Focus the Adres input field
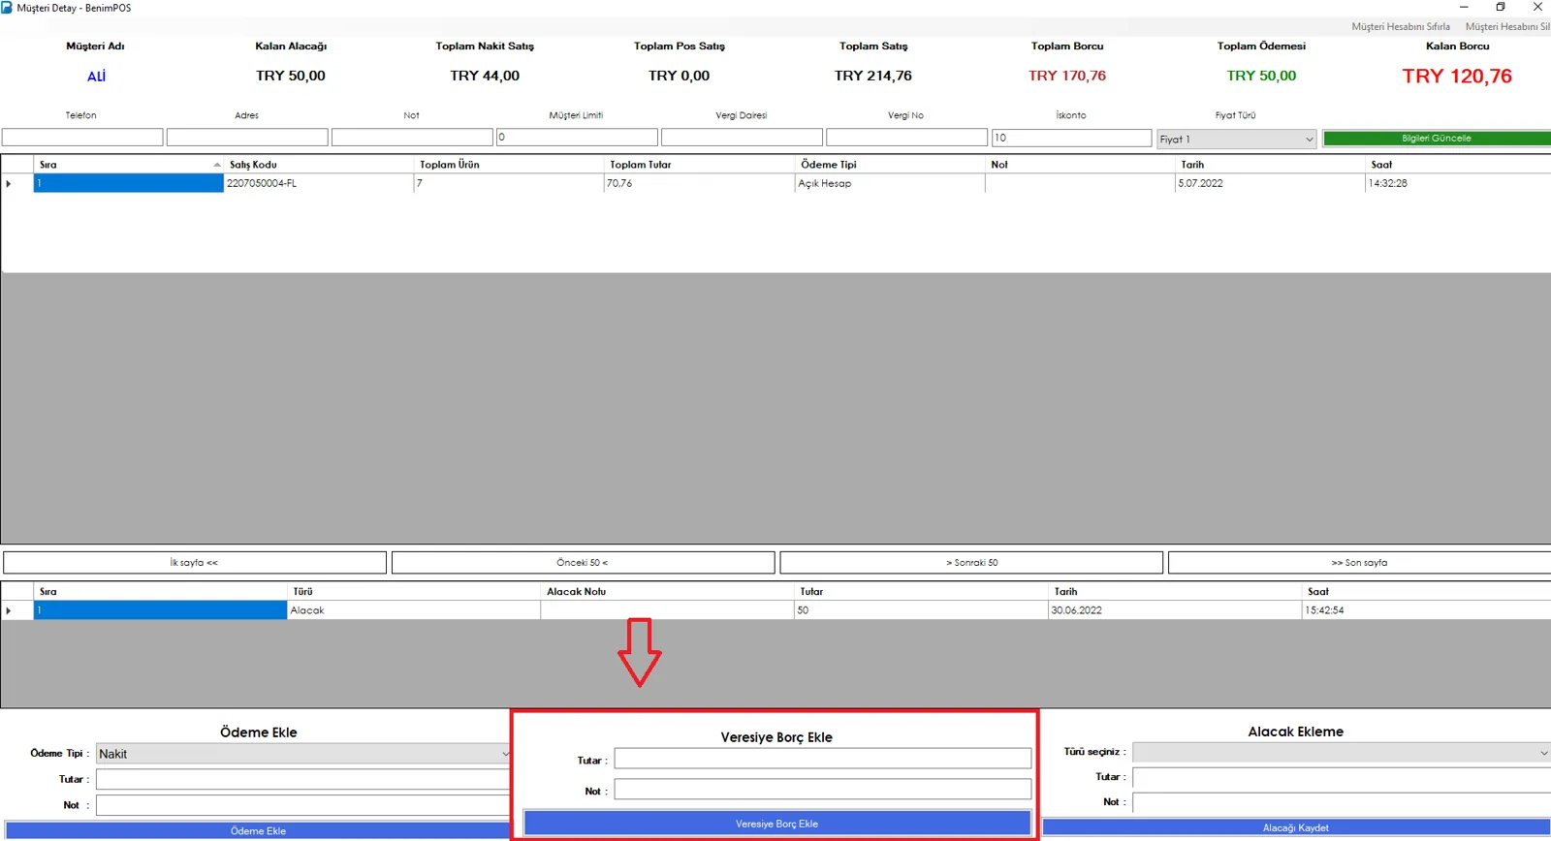Viewport: 1551px width, 841px height. [247, 138]
